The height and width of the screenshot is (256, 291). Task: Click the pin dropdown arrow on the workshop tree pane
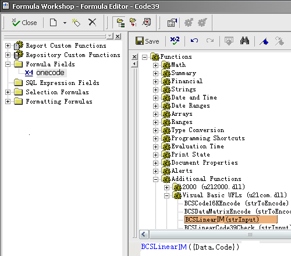110,36
